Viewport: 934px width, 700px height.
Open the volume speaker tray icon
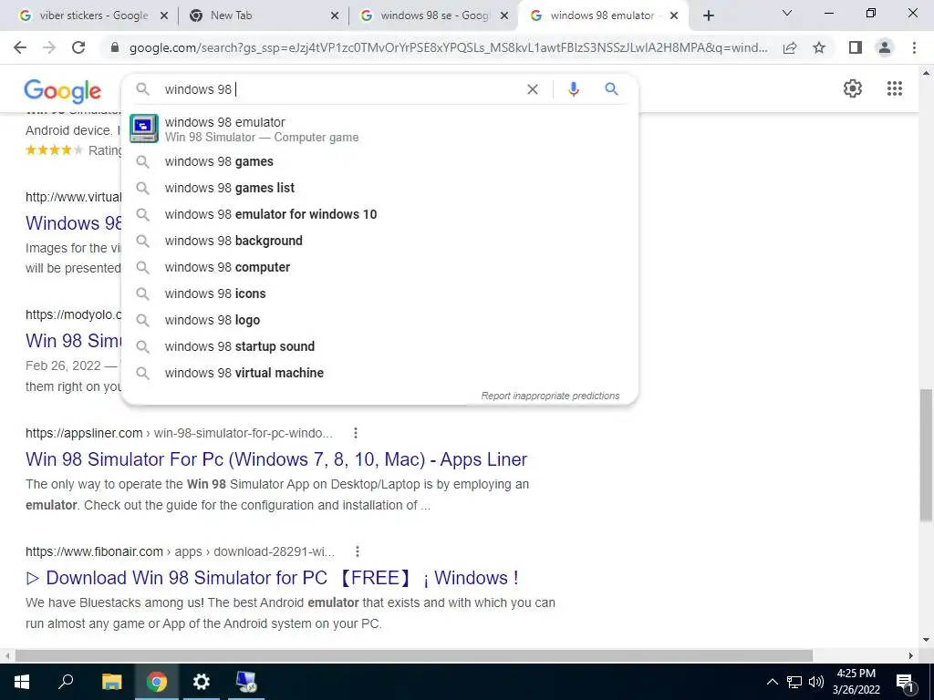[x=816, y=682]
